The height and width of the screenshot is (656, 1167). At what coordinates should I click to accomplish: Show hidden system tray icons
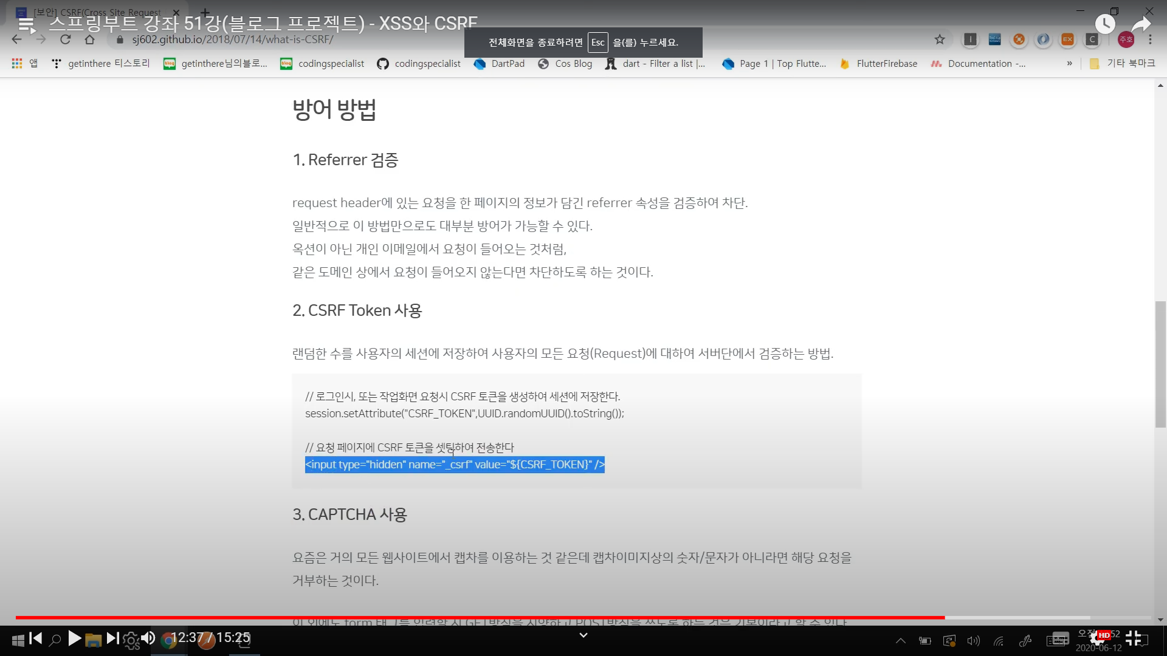pyautogui.click(x=901, y=640)
